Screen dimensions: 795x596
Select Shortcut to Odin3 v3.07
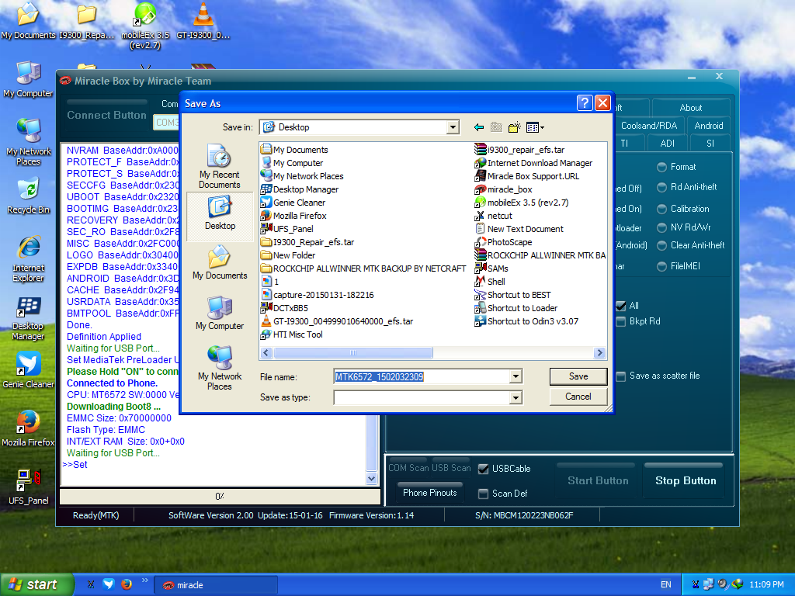[x=527, y=321]
